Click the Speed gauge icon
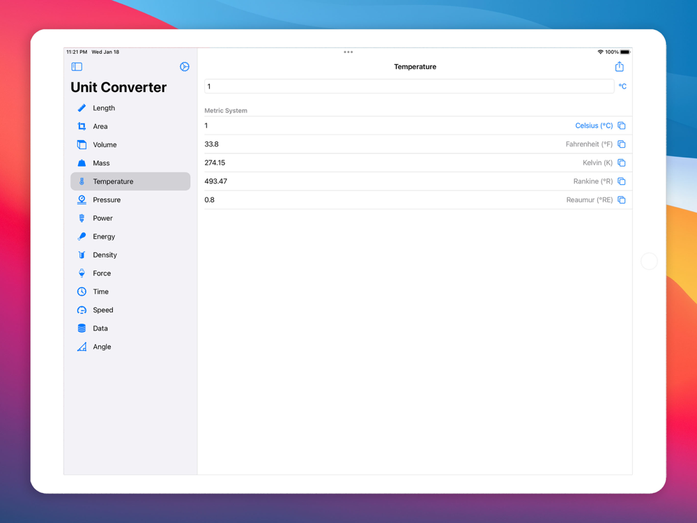 click(82, 310)
